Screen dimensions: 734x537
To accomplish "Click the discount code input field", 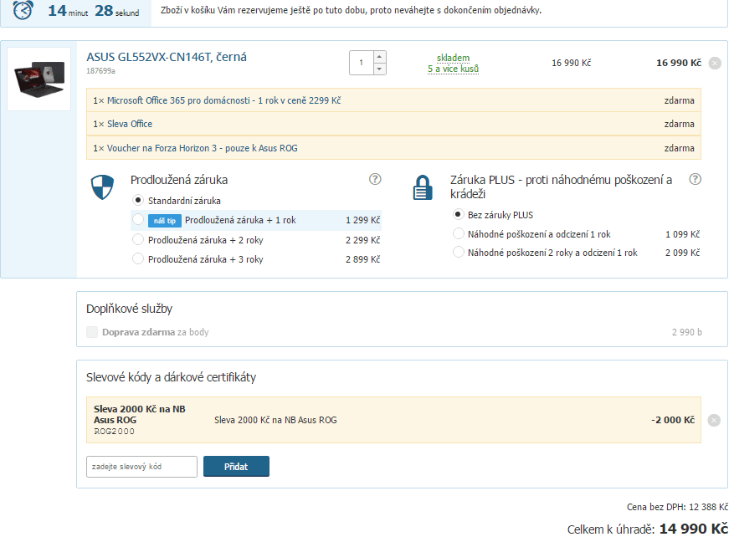I will coord(141,467).
